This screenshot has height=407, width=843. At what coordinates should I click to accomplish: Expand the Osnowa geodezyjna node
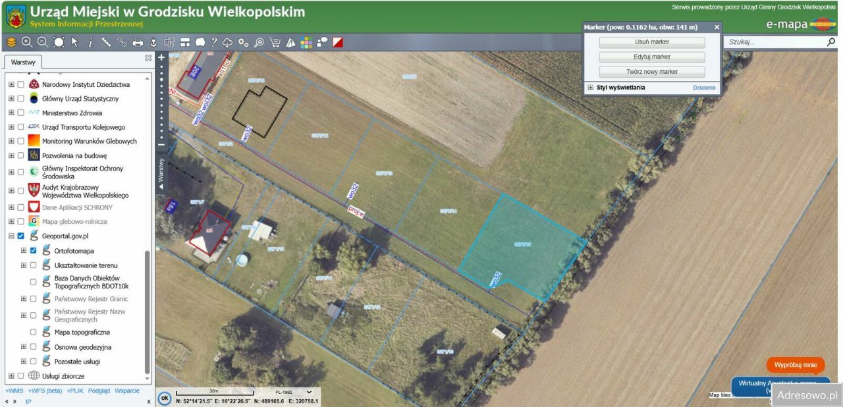(24, 347)
